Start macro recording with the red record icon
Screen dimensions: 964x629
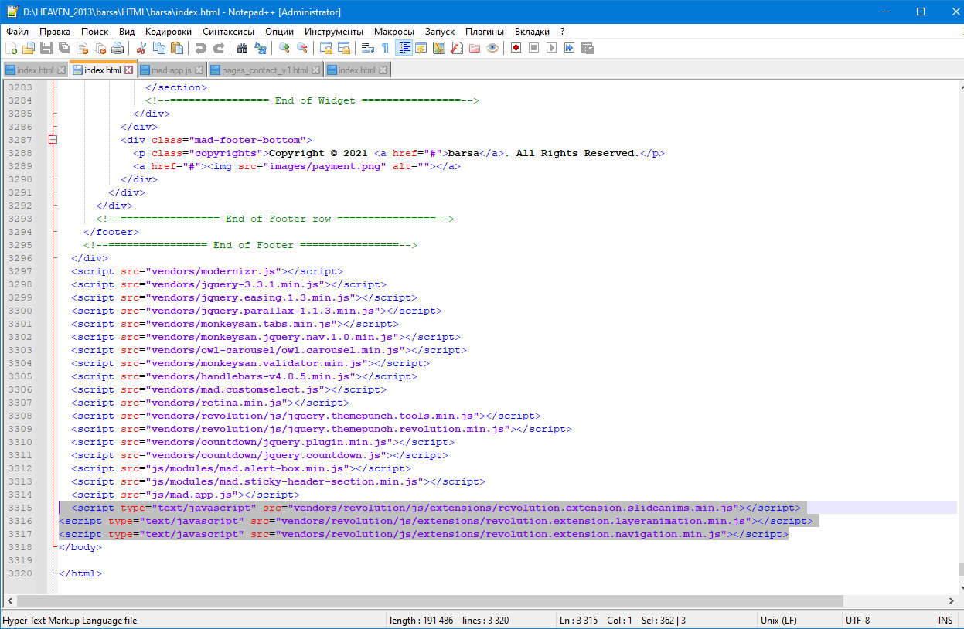point(516,48)
